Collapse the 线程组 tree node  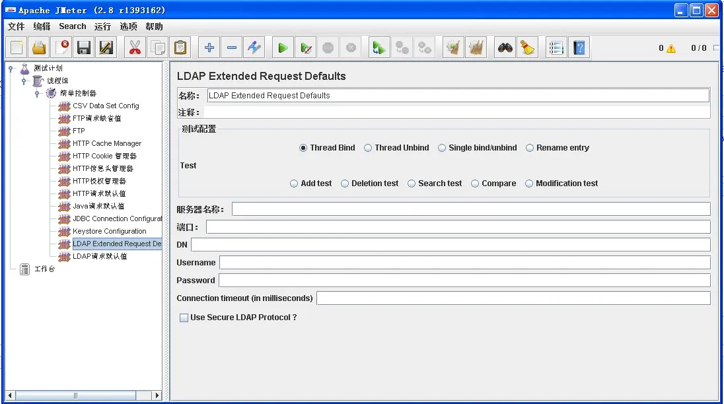24,81
